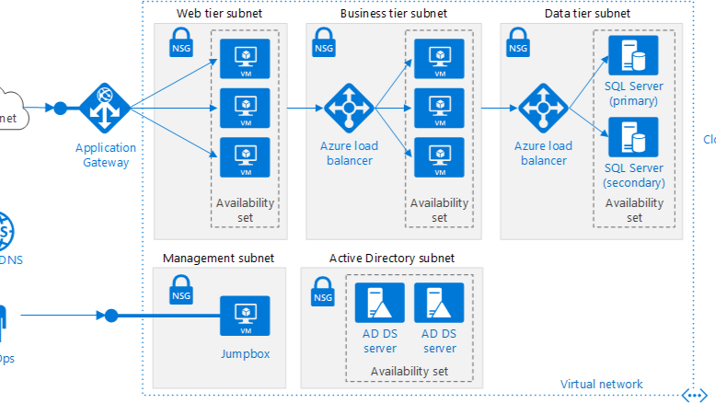Click the virtual network peering icon
716x403 pixels.
coord(694,396)
